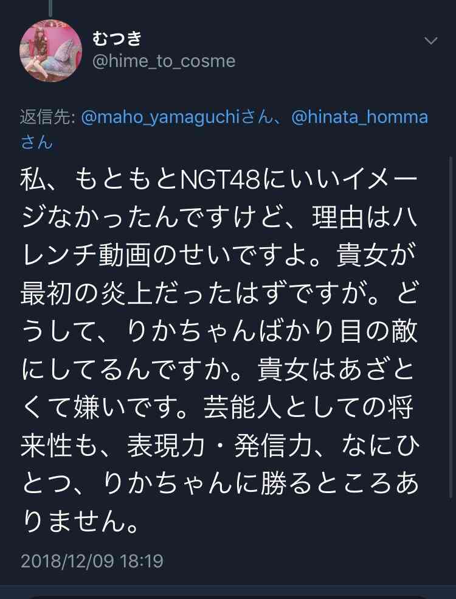This screenshot has width=456, height=599.
Task: Open むつき's profile avatar picture
Action: coord(50,51)
